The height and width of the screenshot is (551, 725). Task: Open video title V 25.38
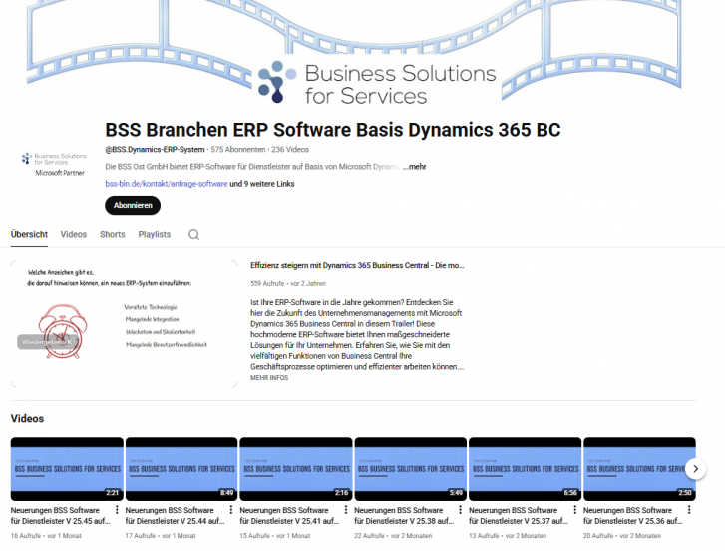click(404, 515)
